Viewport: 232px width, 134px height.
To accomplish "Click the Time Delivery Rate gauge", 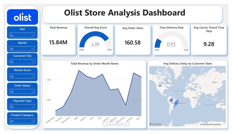I will pyautogui.click(x=171, y=40).
